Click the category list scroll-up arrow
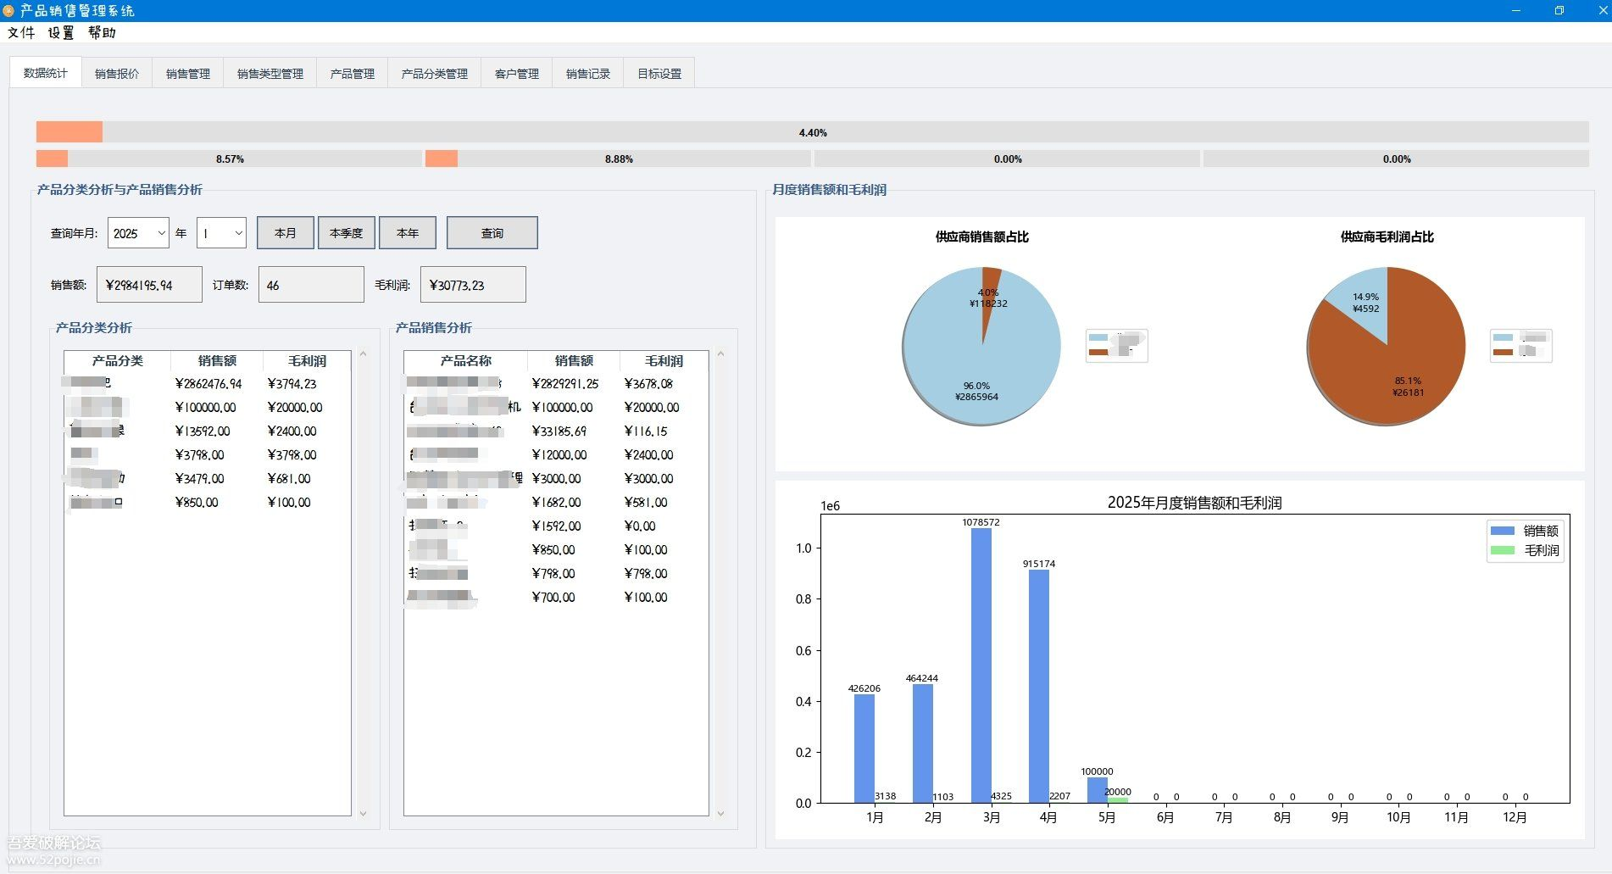Screen dimensions: 1612x874 (363, 354)
